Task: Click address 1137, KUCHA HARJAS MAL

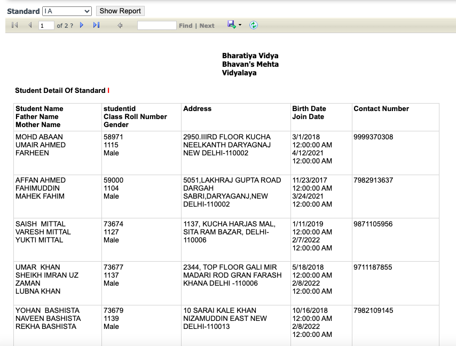Action: (x=230, y=224)
